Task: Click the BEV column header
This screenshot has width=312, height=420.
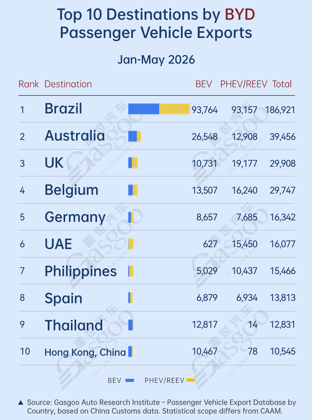Action: (x=204, y=84)
